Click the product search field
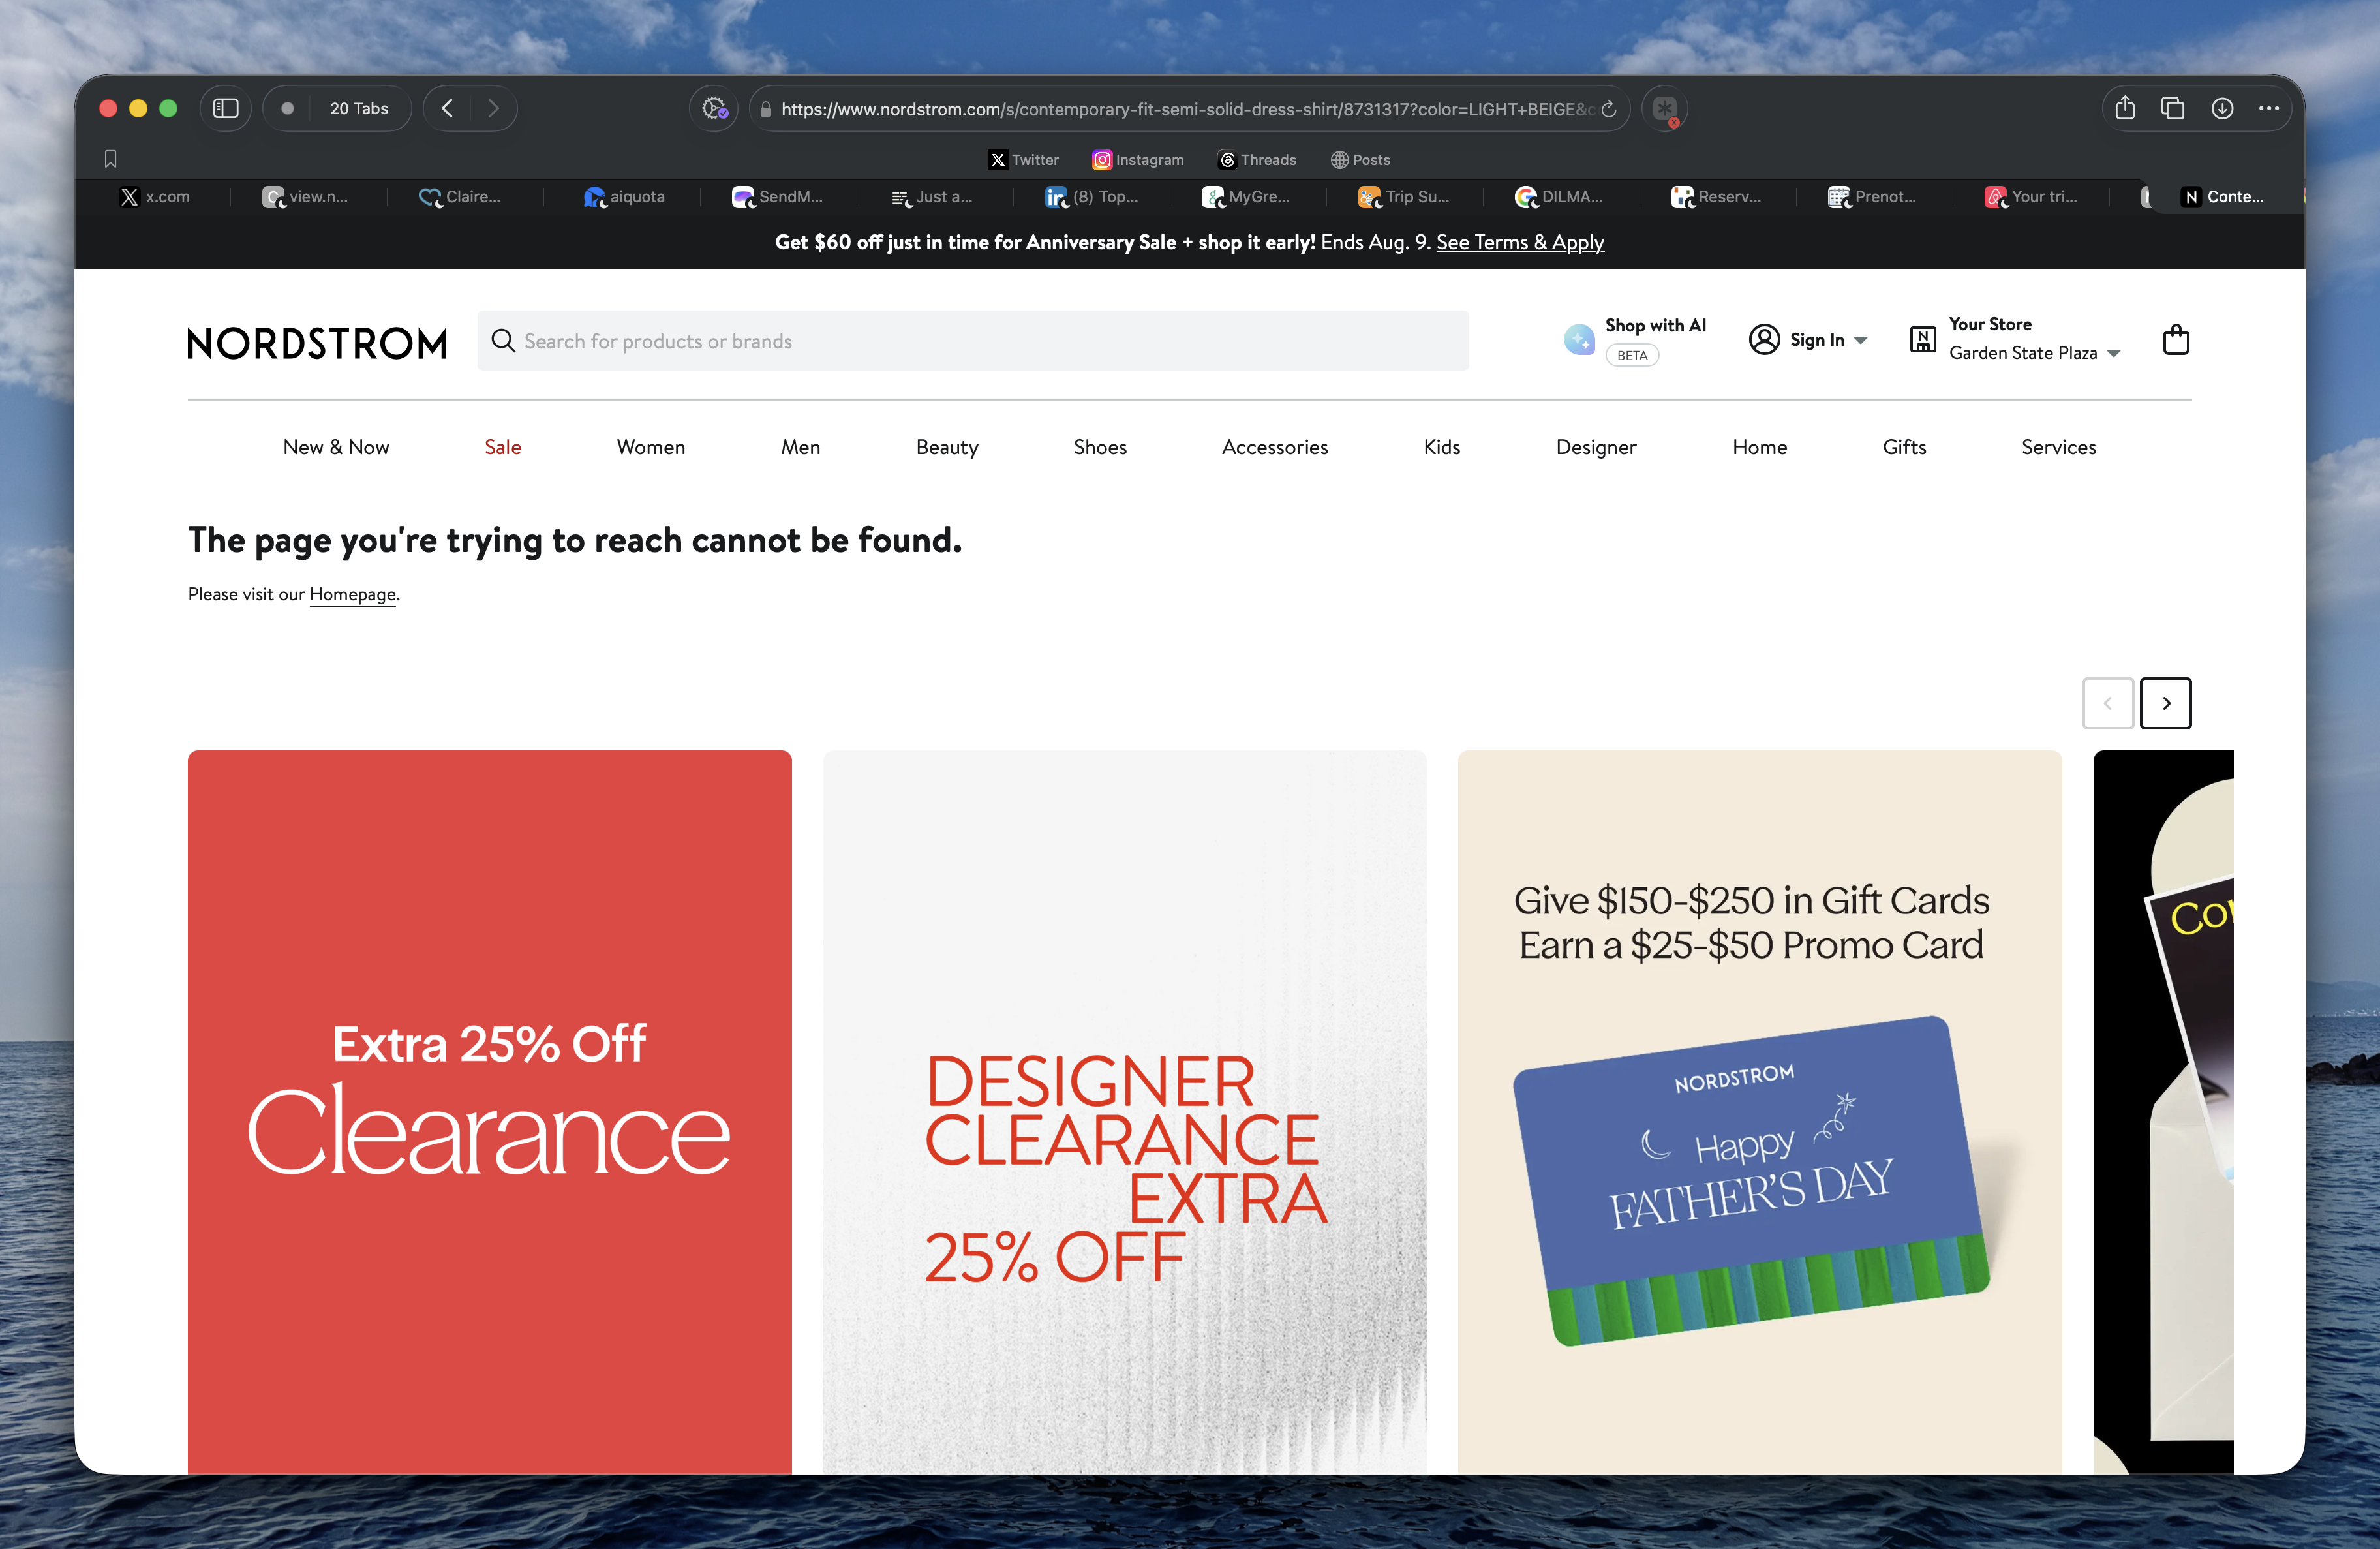Screen dimensions: 2380x1549 [x=973, y=341]
